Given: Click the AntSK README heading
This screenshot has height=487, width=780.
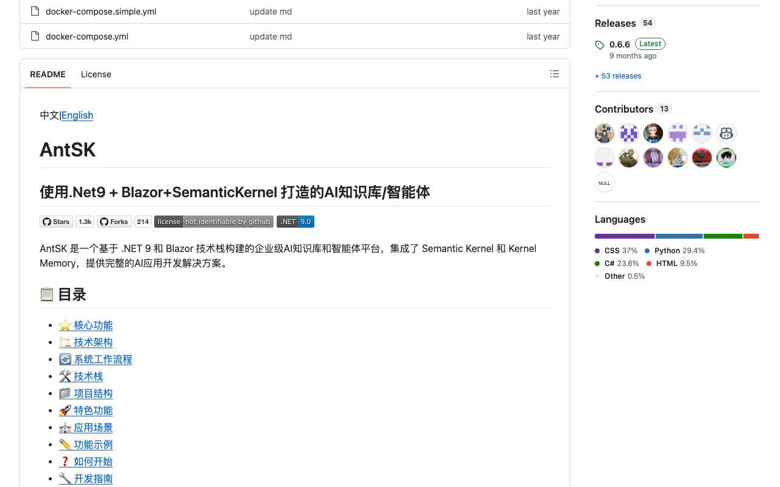Looking at the screenshot, I should (68, 150).
